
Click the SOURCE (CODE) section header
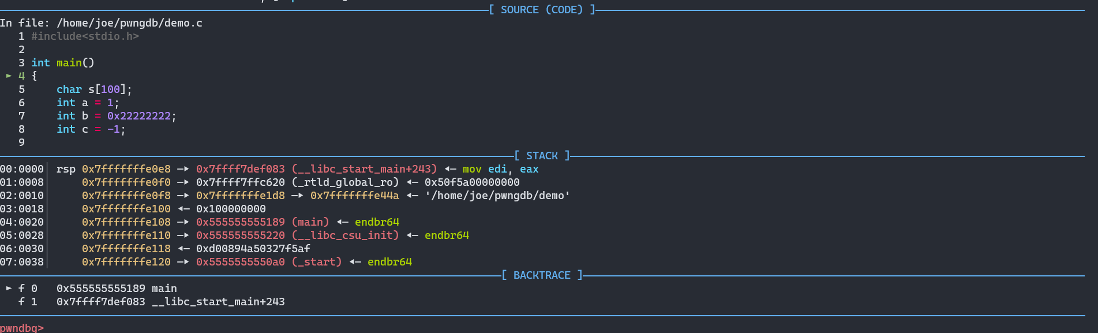pos(542,10)
